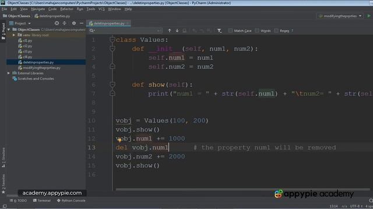373x209 pixels.
Task: Click the regex help question mark
Action: tap(292, 31)
